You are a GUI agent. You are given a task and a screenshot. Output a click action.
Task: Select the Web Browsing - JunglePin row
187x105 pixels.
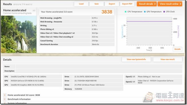[x=77, y=18]
